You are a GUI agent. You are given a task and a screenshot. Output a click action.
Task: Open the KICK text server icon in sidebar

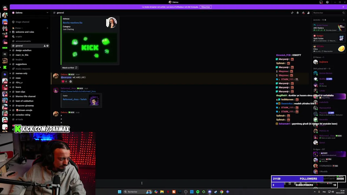coord(5,48)
